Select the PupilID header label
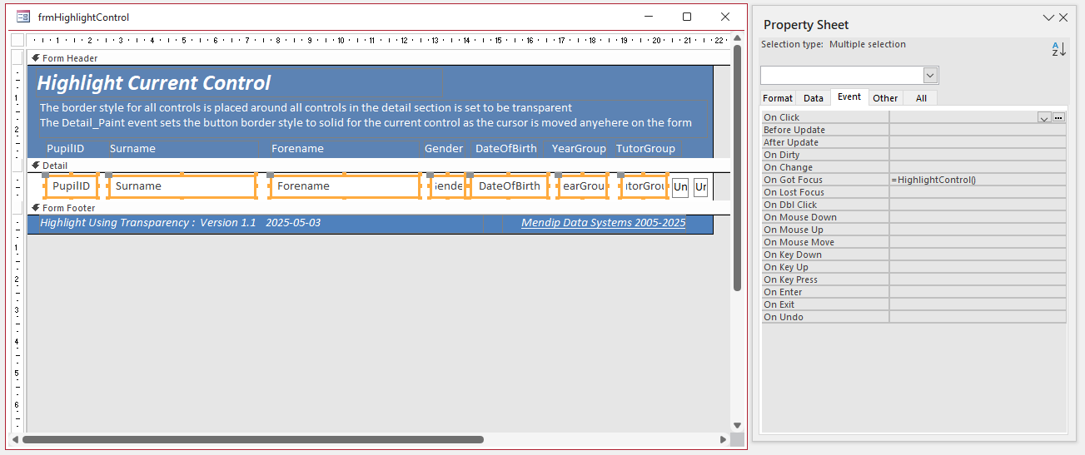The image size is (1085, 455). [x=65, y=148]
